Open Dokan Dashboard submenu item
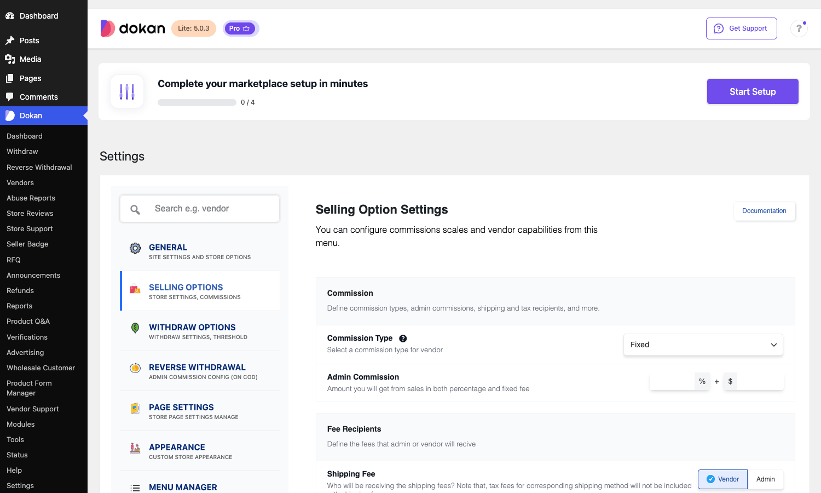 pyautogui.click(x=25, y=136)
